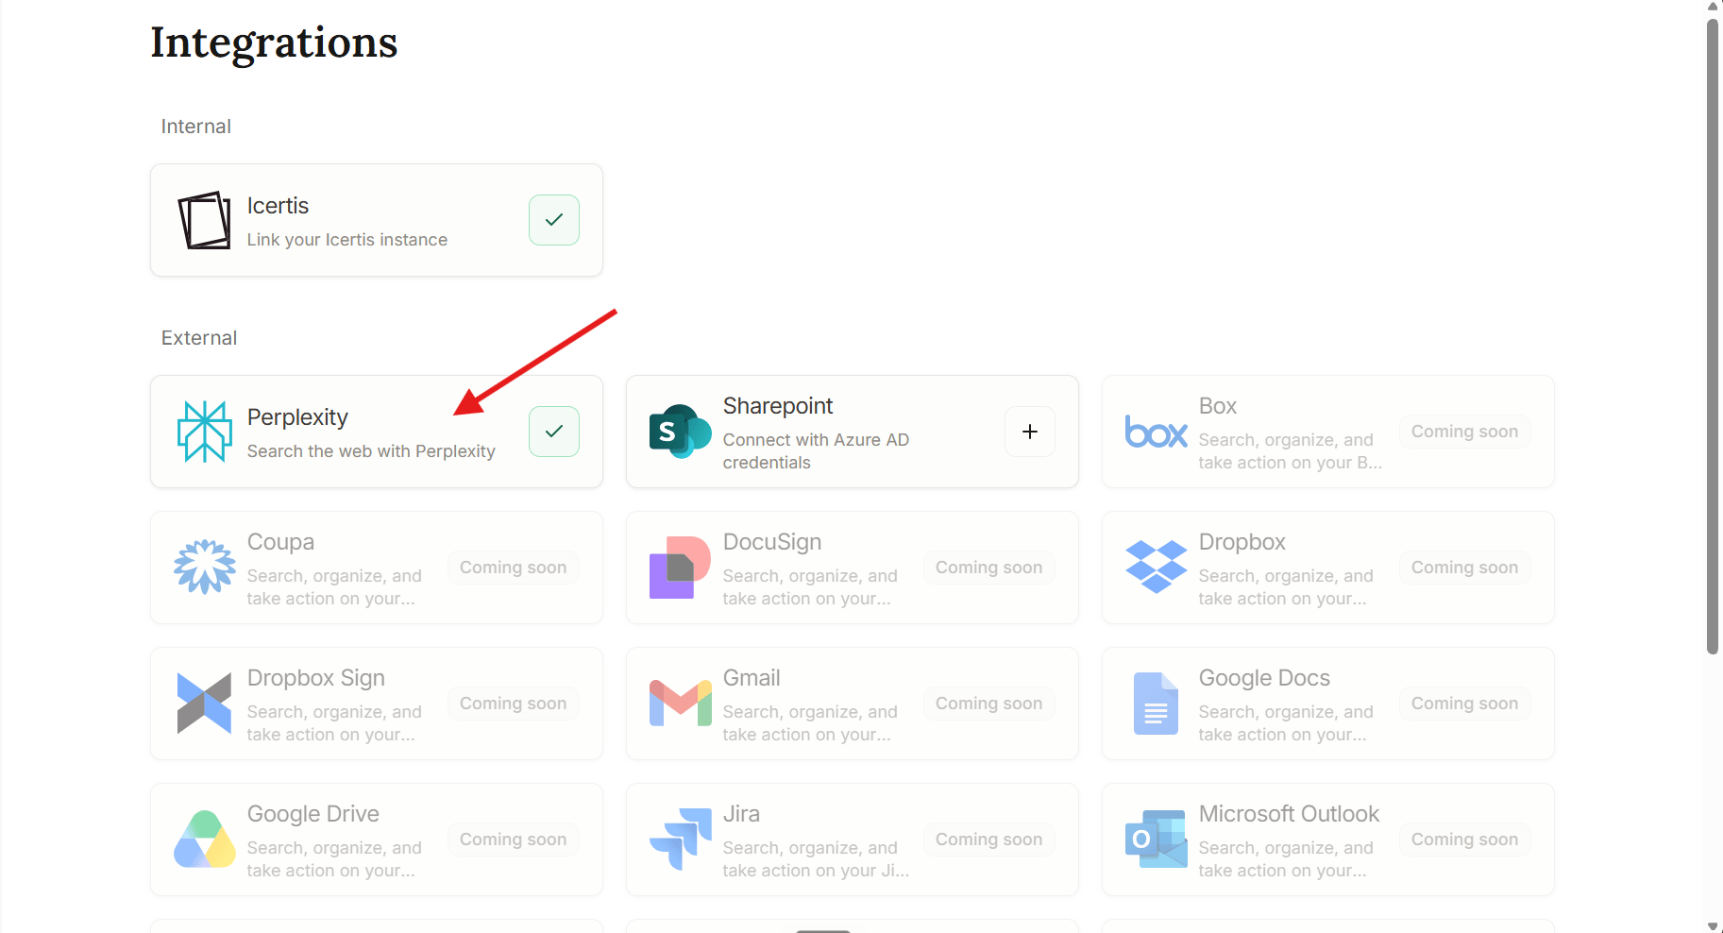Viewport: 1723px width, 933px height.
Task: Click the Gmail card title
Action: (x=752, y=678)
